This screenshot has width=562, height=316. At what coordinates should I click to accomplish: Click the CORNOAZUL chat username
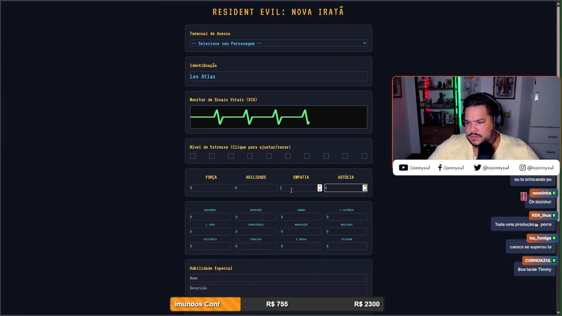(538, 261)
